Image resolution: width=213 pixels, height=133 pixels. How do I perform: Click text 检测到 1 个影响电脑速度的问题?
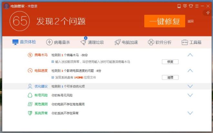click(x=73, y=71)
